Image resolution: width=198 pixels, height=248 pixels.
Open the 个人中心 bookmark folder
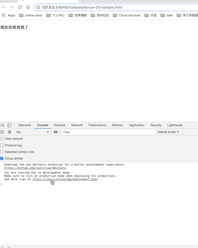pyautogui.click(x=55, y=15)
